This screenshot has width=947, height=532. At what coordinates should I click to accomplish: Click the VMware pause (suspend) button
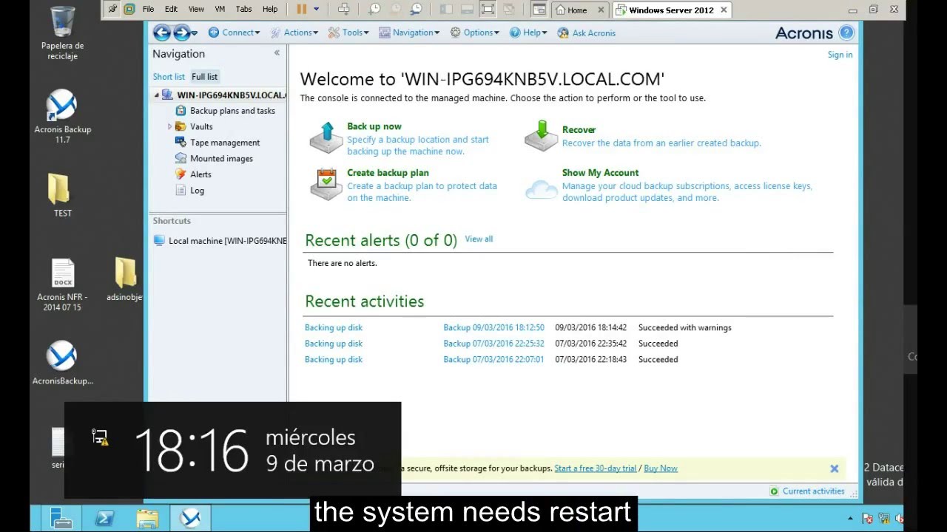(301, 10)
